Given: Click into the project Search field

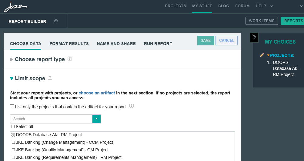Looking at the screenshot, I should click(51, 119).
